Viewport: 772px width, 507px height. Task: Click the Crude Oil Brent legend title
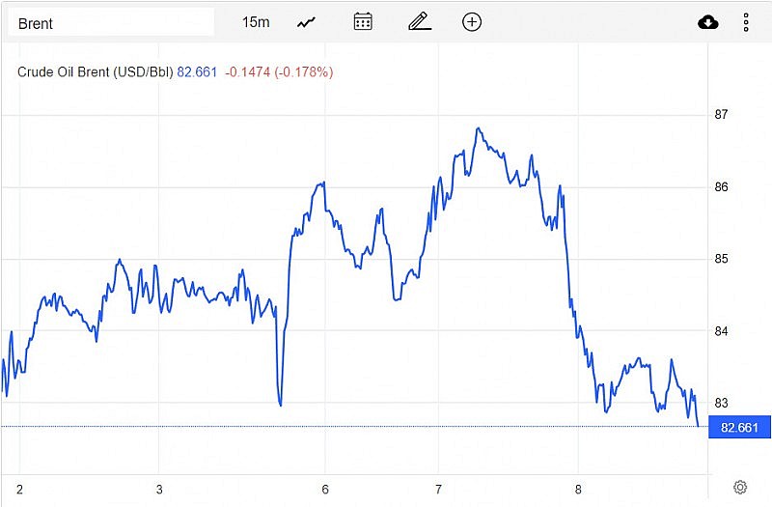[x=96, y=71]
